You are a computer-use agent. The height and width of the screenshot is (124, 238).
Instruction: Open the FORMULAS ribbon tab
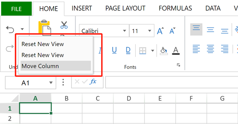(175, 9)
